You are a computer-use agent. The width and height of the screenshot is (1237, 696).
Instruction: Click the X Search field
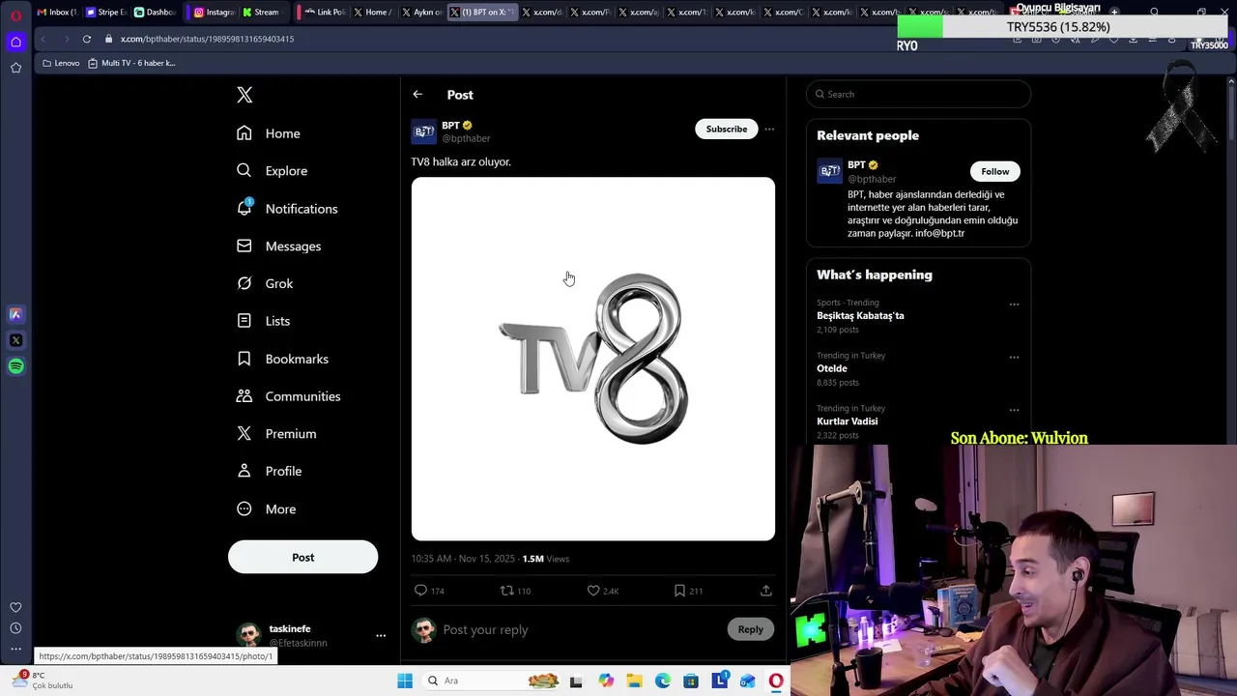[918, 94]
